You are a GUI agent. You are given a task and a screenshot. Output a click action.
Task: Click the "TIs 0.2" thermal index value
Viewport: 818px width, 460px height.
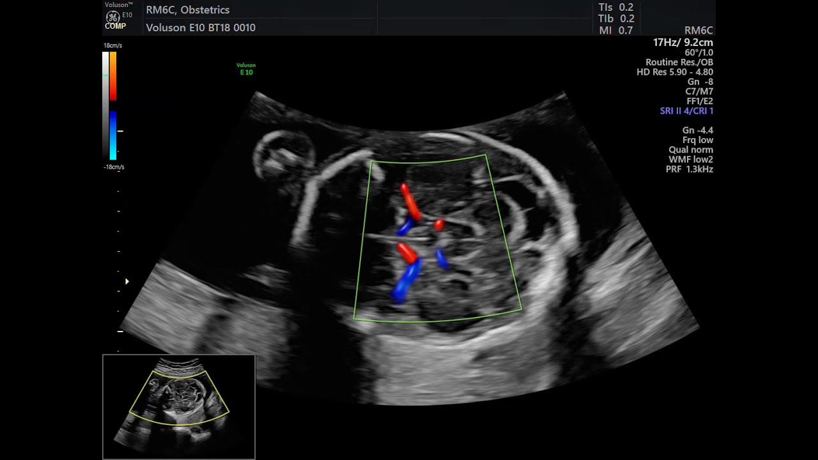(616, 7)
